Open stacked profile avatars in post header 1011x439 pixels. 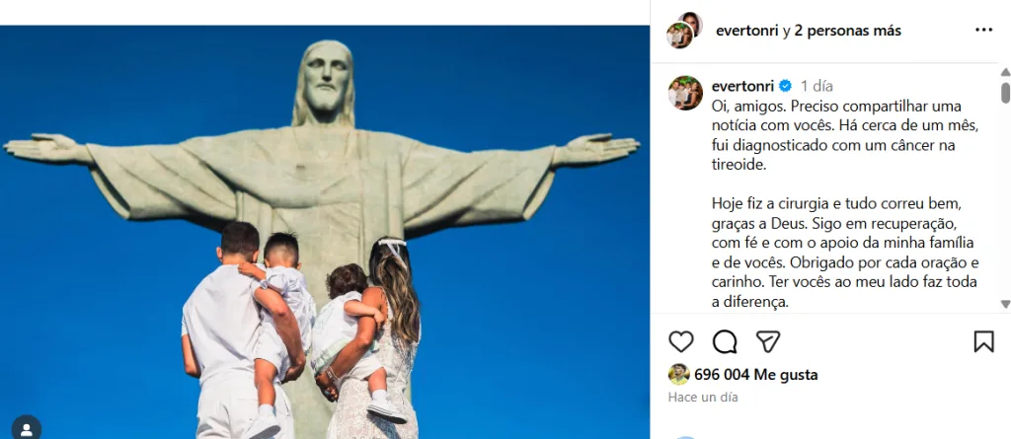tap(683, 31)
